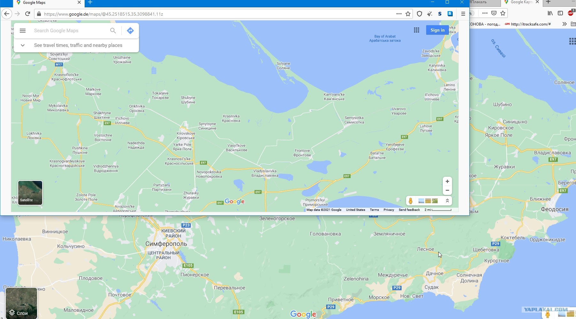The height and width of the screenshot is (319, 576).
Task: Open a new tab in the front window
Action: (90, 3)
